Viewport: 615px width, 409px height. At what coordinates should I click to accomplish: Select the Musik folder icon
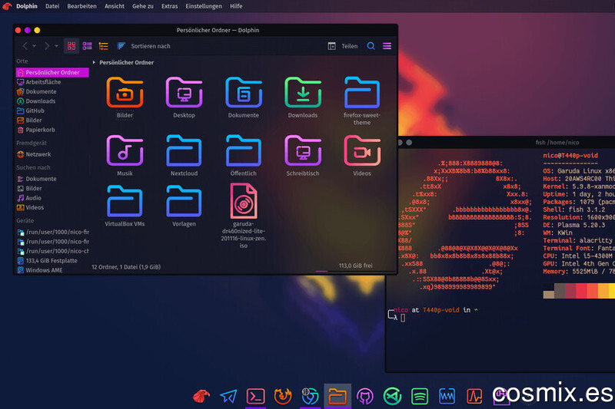click(125, 150)
